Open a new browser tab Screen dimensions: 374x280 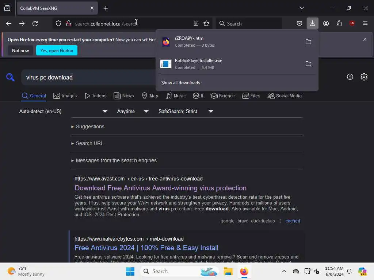coord(106,8)
